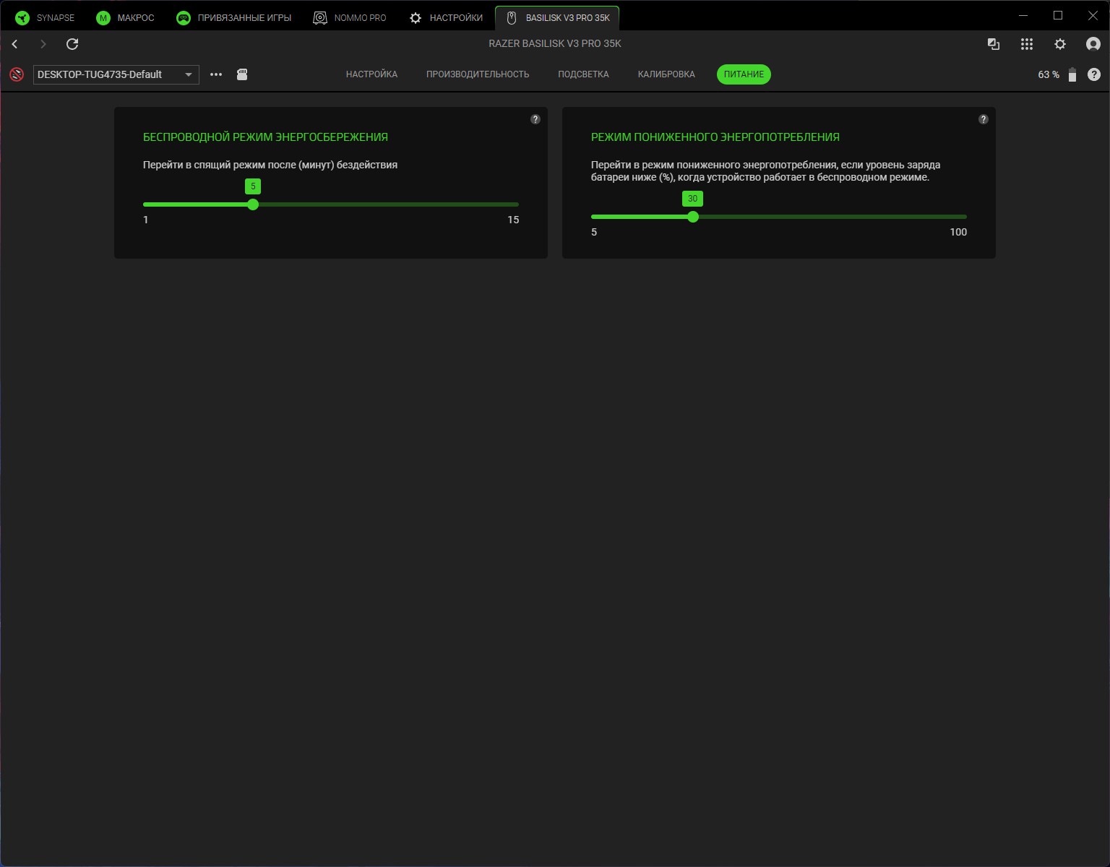Click the red no-sync profile icon

click(17, 74)
